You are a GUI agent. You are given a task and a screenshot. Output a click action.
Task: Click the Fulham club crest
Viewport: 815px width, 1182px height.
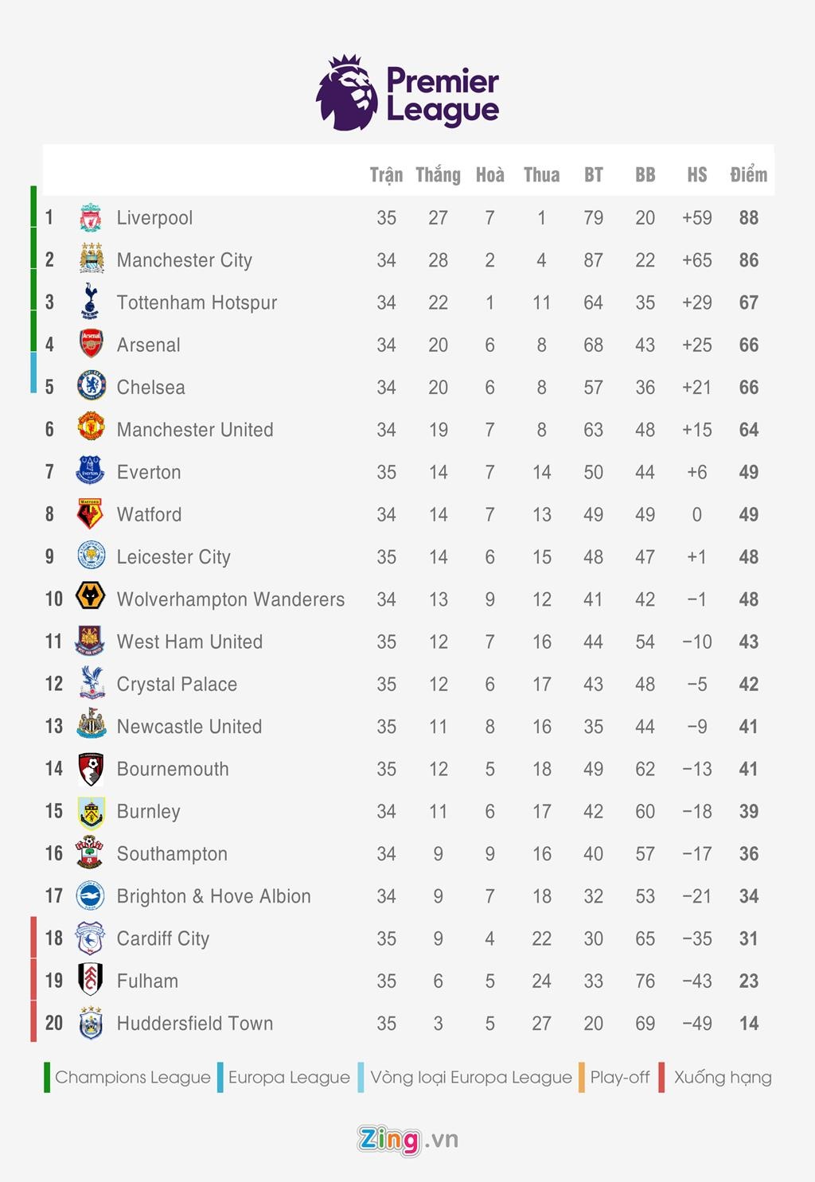pyautogui.click(x=91, y=981)
